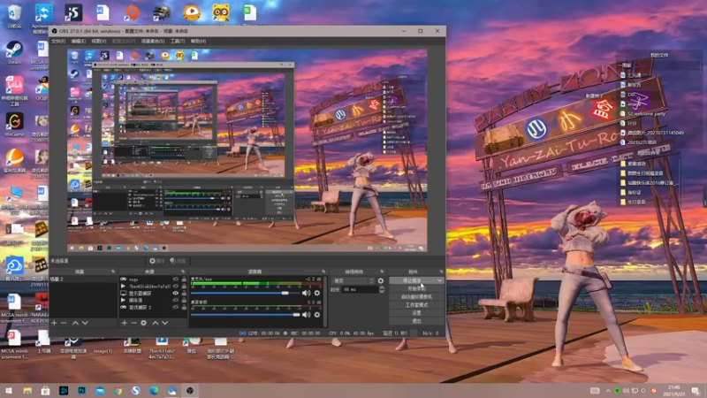This screenshot has width=707, height=398.
Task: Toggle visibility of the fourth source in the list
Action: coord(175,300)
